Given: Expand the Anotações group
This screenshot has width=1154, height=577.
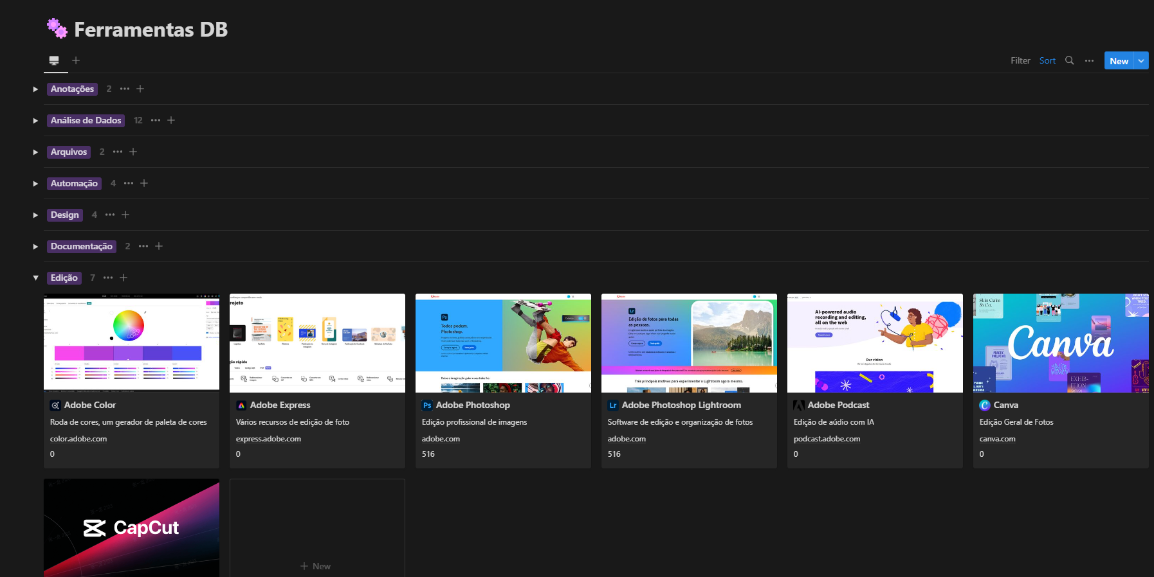Looking at the screenshot, I should click(35, 89).
